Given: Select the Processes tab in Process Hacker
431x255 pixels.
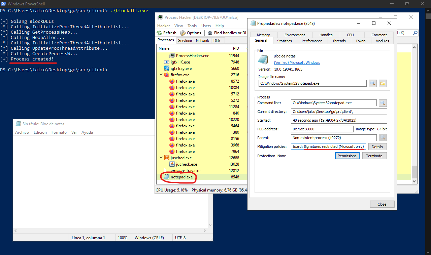Looking at the screenshot, I should coord(166,40).
